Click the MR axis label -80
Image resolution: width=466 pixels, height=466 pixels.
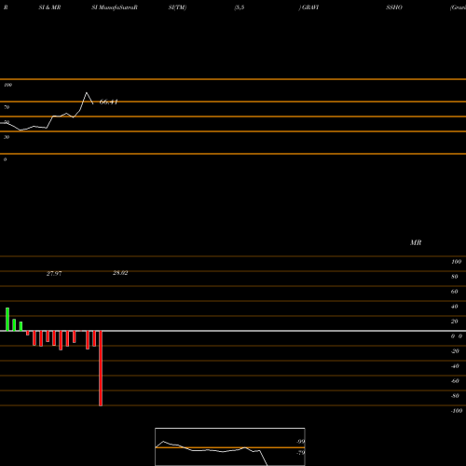click(455, 396)
